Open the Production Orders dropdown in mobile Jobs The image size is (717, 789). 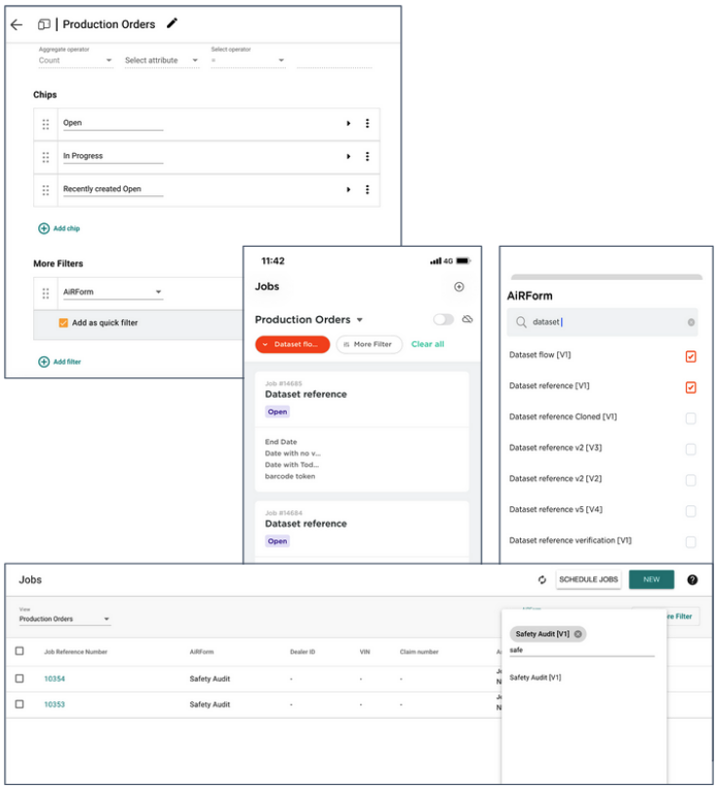(309, 320)
